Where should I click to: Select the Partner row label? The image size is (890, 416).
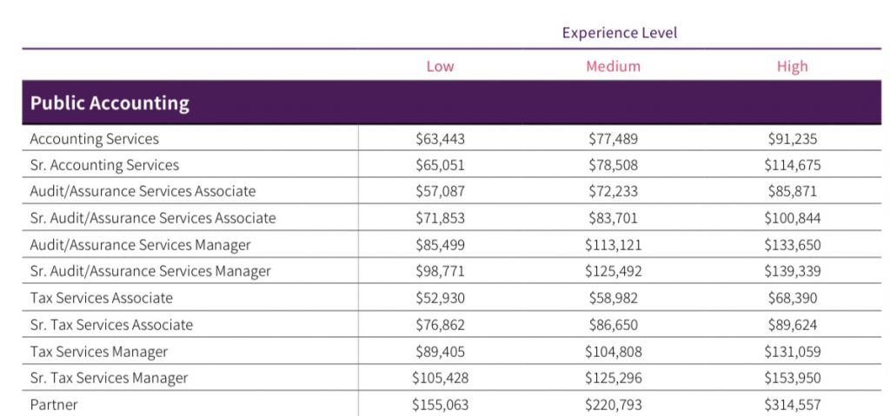coord(54,405)
